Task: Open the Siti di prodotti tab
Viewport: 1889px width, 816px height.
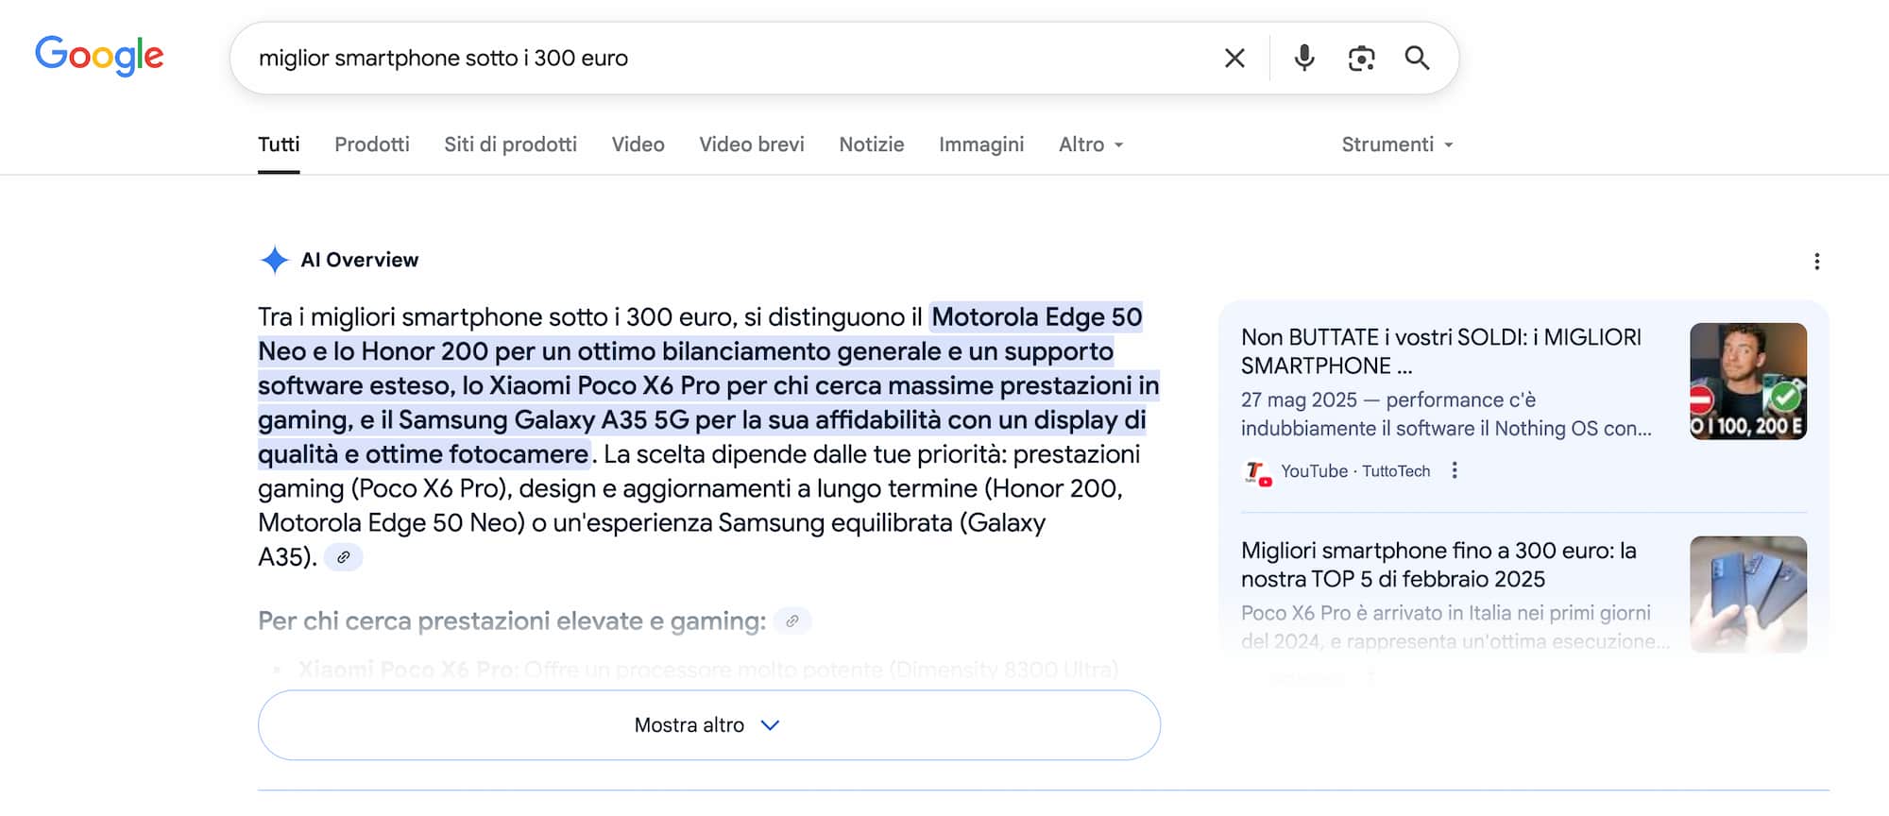Action: (510, 144)
